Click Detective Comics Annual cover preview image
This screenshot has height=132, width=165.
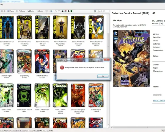(x=131, y=59)
